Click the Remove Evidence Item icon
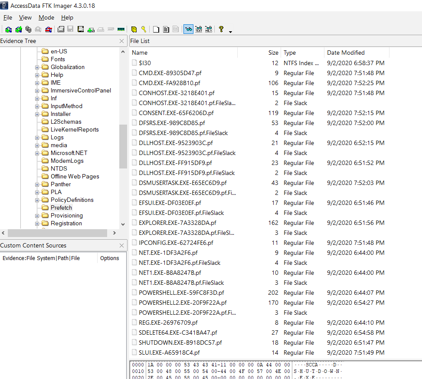 point(38,30)
